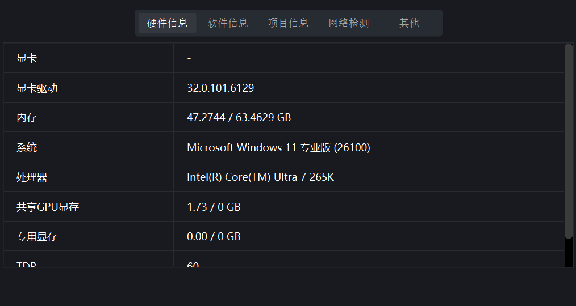The width and height of the screenshot is (576, 306).
Task: Go to the 项目信息 tab
Action: (x=288, y=23)
